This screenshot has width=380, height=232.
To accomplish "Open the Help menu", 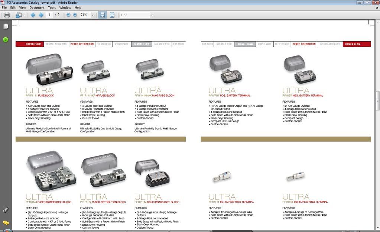I will point(78,7).
